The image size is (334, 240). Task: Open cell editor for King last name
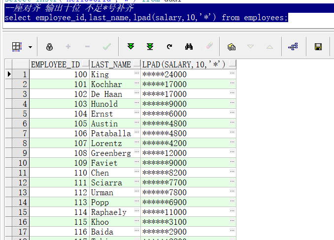pos(136,73)
